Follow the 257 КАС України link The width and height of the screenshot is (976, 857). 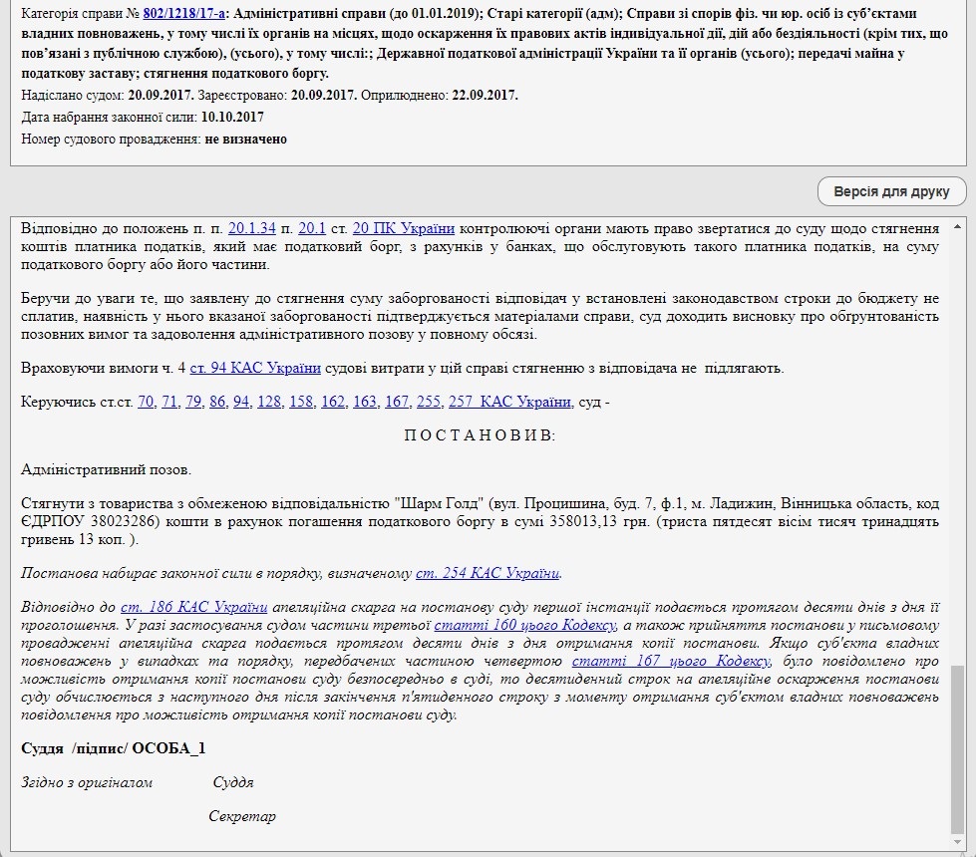[x=509, y=402]
